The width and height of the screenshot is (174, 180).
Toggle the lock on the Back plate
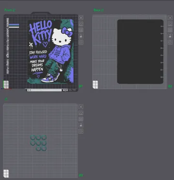170,36
